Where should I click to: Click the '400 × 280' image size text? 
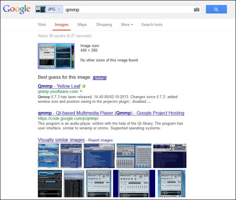coord(89,50)
